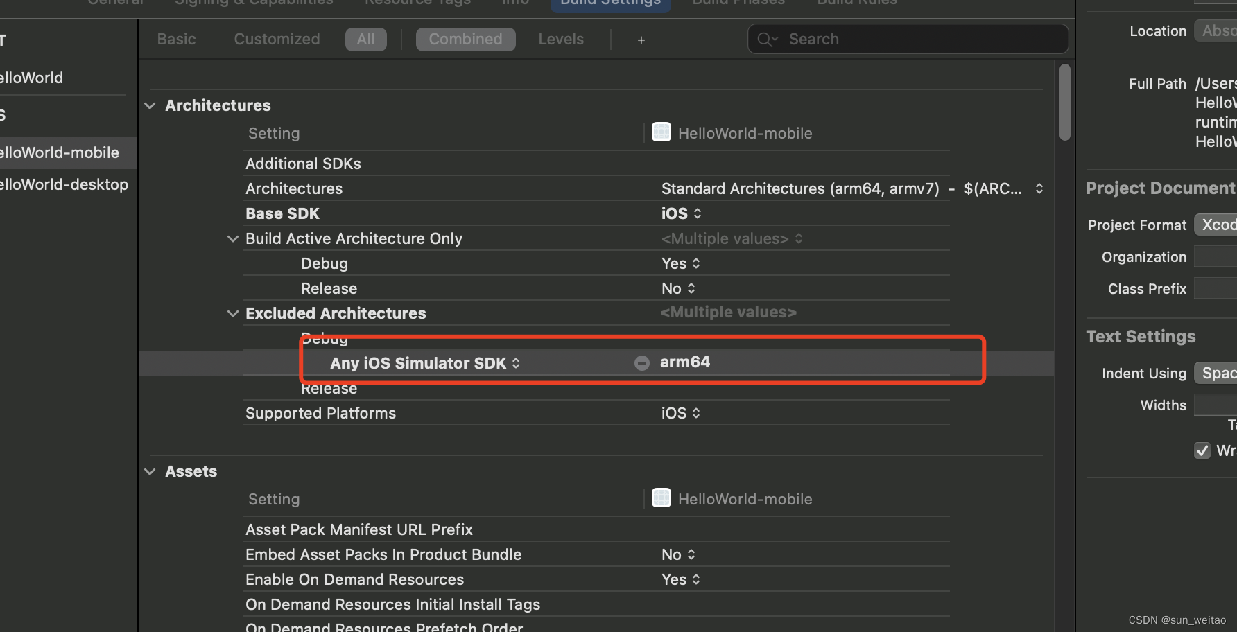
Task: Click the plus icon to add settings tab
Action: click(x=640, y=39)
